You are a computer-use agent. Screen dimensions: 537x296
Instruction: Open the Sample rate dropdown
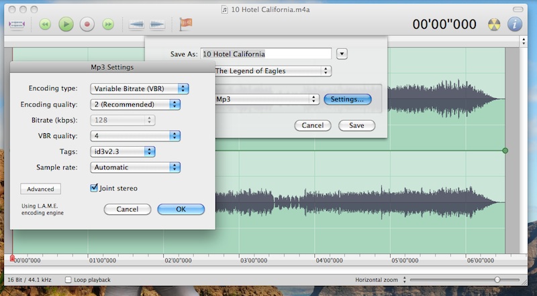[136, 167]
